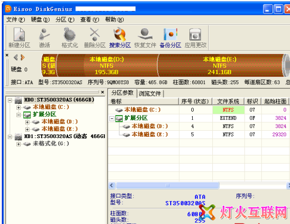Switch to the 分区参数 tab
This screenshot has width=290, height=224.
123,93
